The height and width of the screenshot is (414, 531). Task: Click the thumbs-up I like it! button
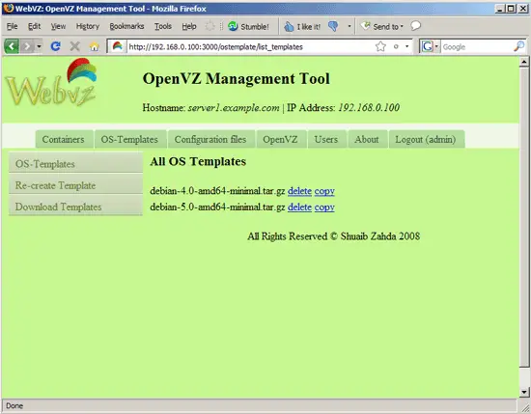point(302,26)
